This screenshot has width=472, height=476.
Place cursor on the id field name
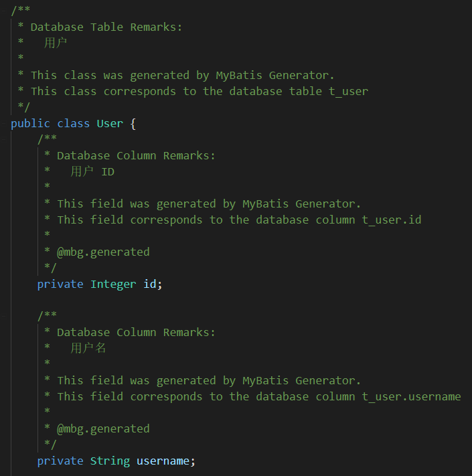coord(150,284)
